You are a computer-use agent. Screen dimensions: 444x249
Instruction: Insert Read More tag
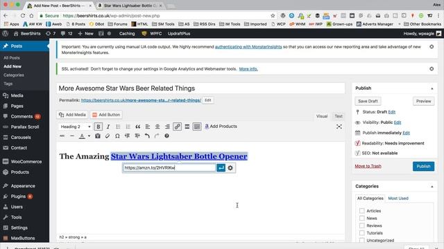187,127
